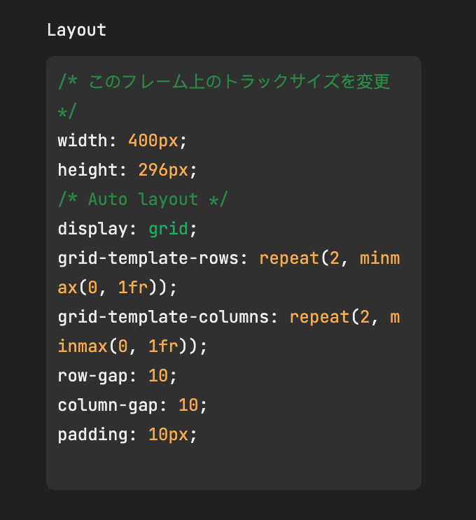Click the wrapped 'inmax(0, 1fr));' line

click(132, 346)
